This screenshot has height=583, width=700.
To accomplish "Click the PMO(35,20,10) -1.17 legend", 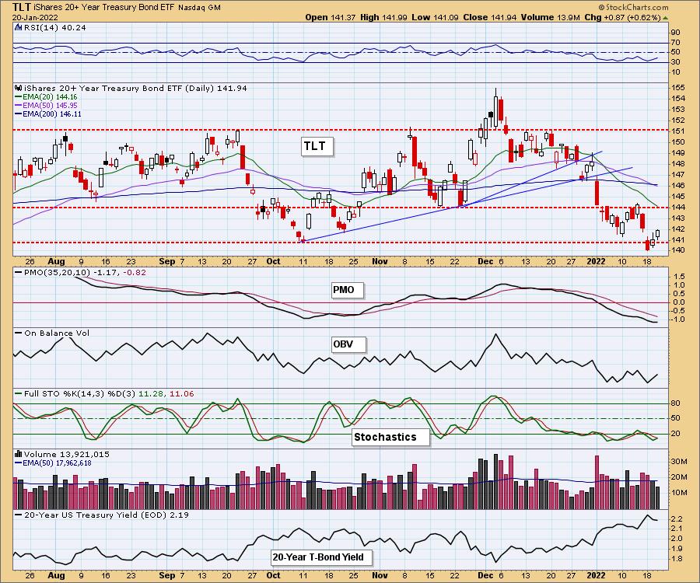I will pos(80,273).
